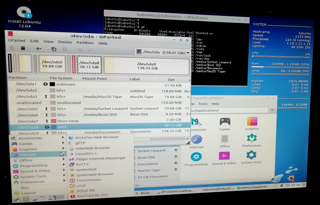Open the Edit menu in GParted
The height and width of the screenshot is (205, 320).
tap(34, 41)
